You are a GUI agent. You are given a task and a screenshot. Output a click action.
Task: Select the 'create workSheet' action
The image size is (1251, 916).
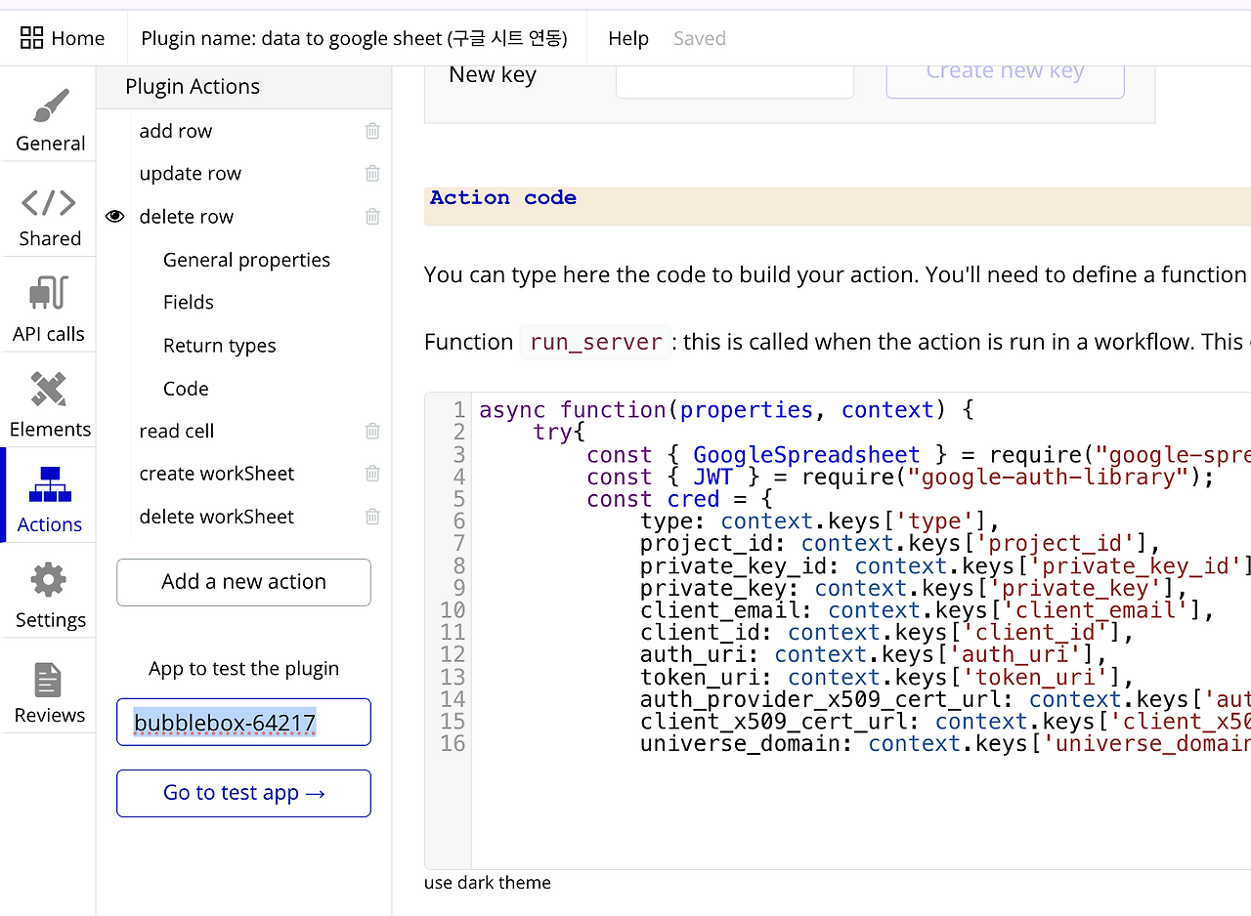click(217, 474)
